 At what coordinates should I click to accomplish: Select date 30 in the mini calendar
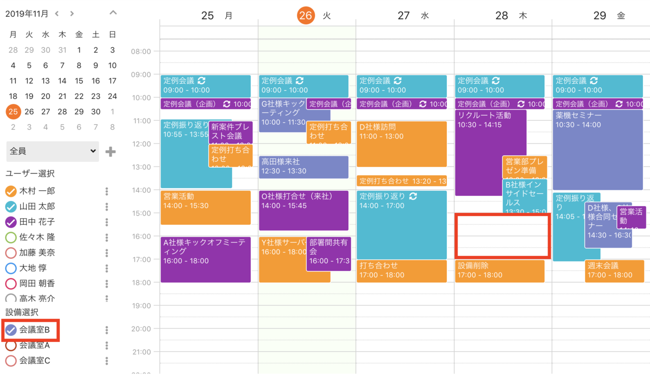coord(95,112)
